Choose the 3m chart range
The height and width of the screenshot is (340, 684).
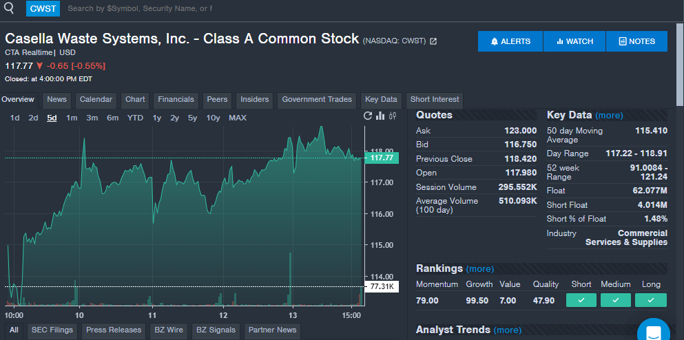click(92, 118)
